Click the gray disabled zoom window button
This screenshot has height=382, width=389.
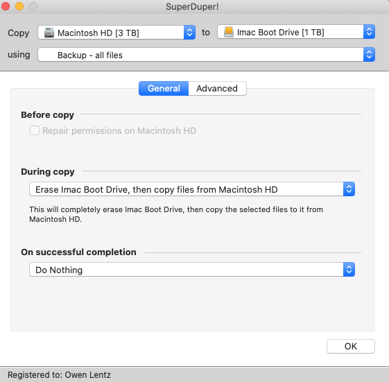click(33, 6)
